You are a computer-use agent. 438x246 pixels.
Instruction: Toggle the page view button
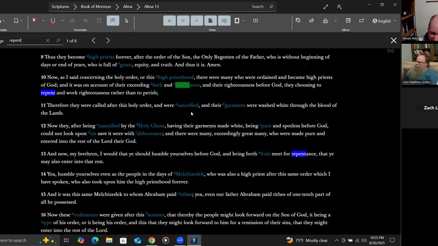click(x=210, y=20)
